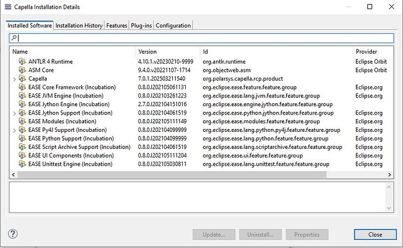
Task: Click the EASE Jython Engine row icon
Action: tap(22, 104)
